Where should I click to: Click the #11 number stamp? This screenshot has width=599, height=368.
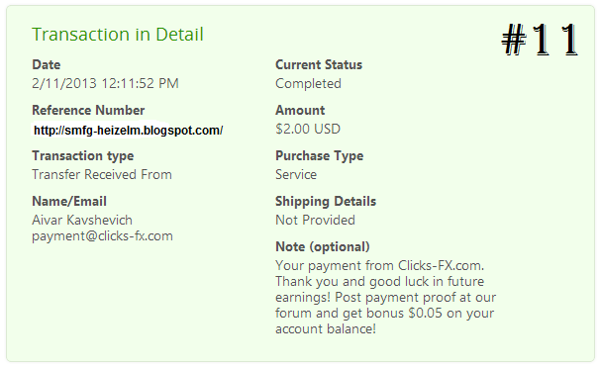pyautogui.click(x=541, y=40)
